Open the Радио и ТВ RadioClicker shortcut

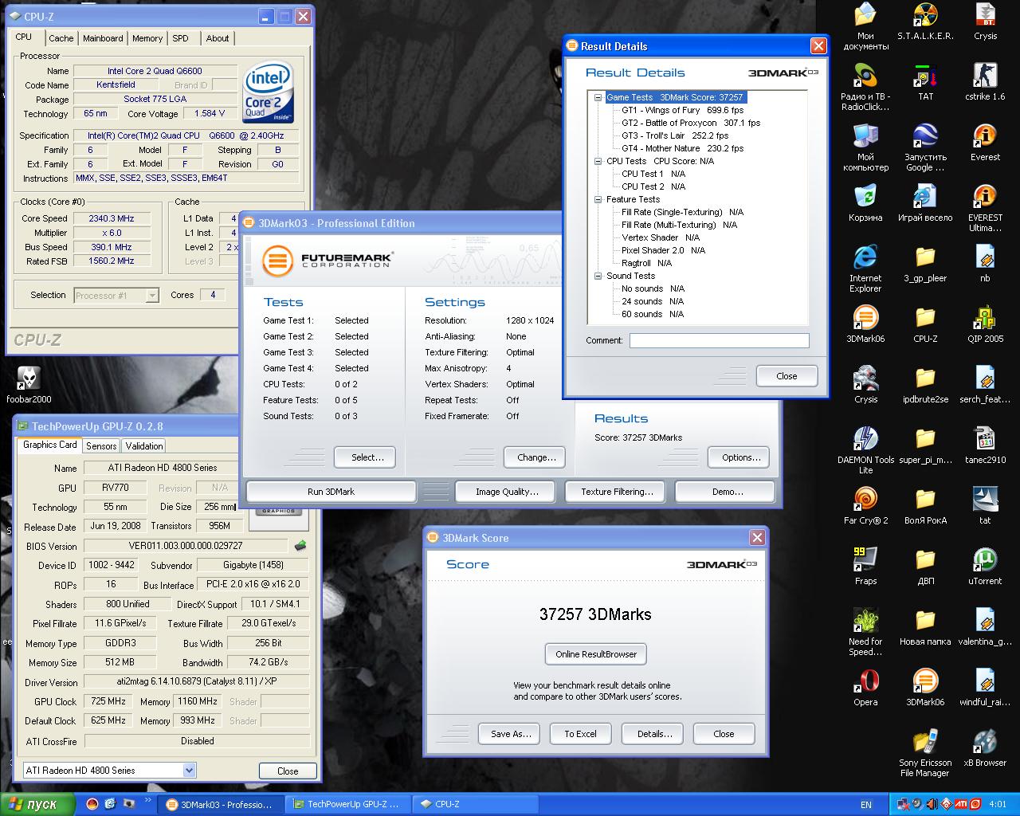pyautogui.click(x=865, y=88)
